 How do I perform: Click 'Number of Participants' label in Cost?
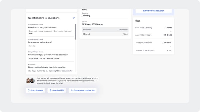(145, 51)
